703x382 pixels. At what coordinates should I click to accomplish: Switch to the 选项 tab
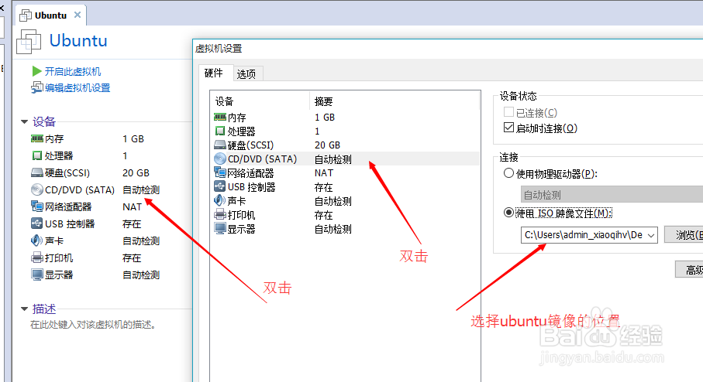coord(246,73)
